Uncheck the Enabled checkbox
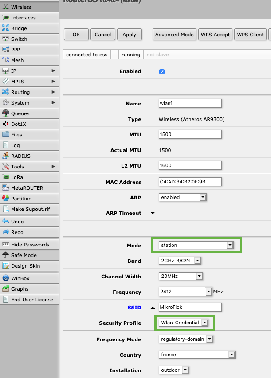This screenshot has height=378, width=271. [162, 72]
